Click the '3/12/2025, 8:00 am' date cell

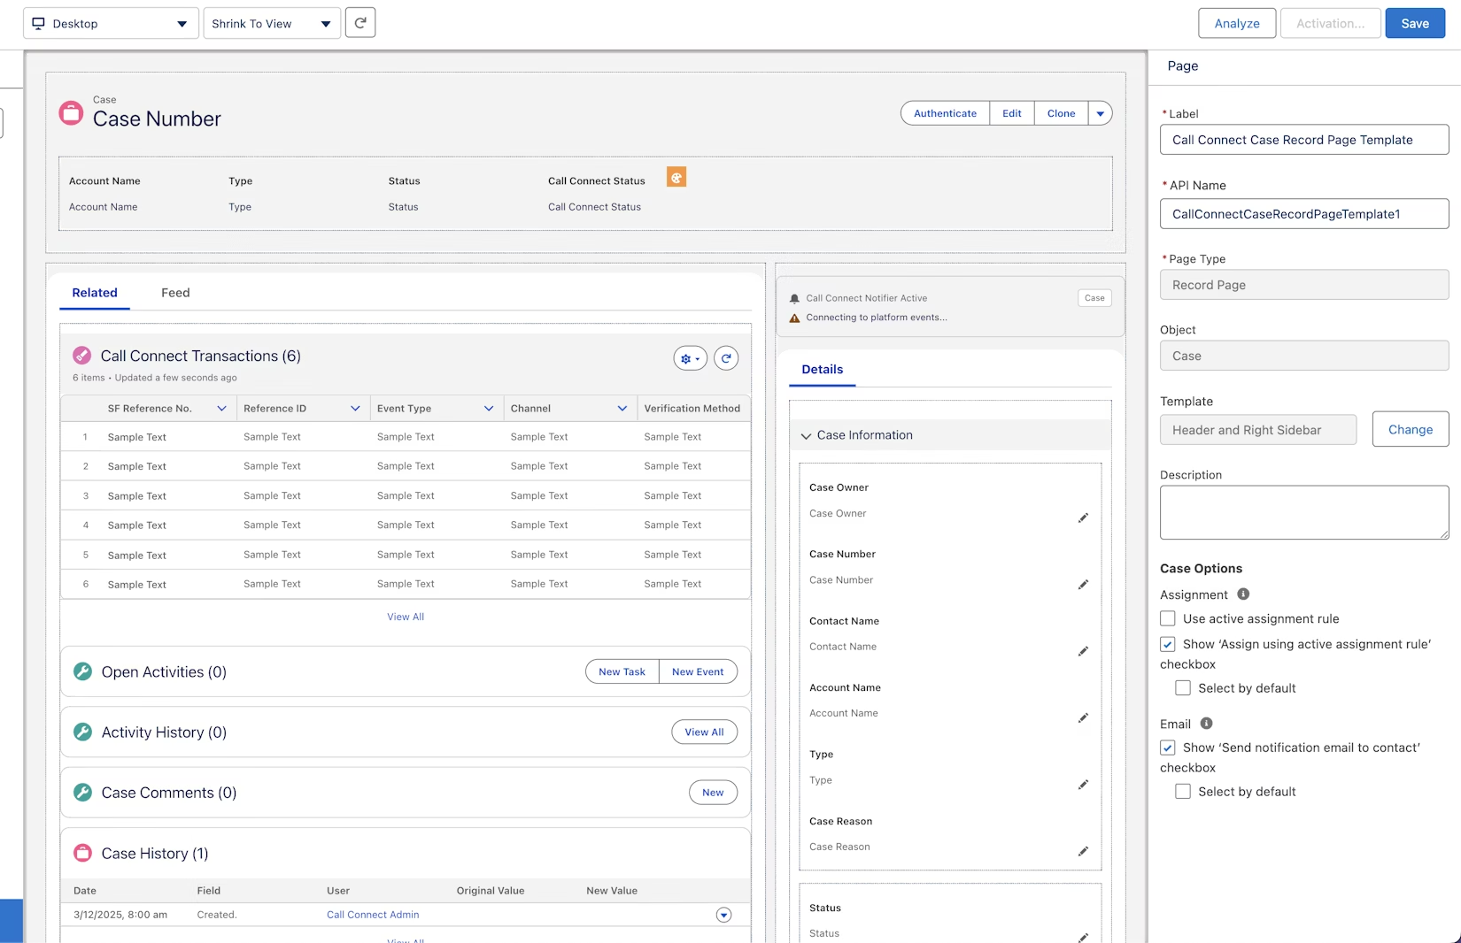coord(120,915)
